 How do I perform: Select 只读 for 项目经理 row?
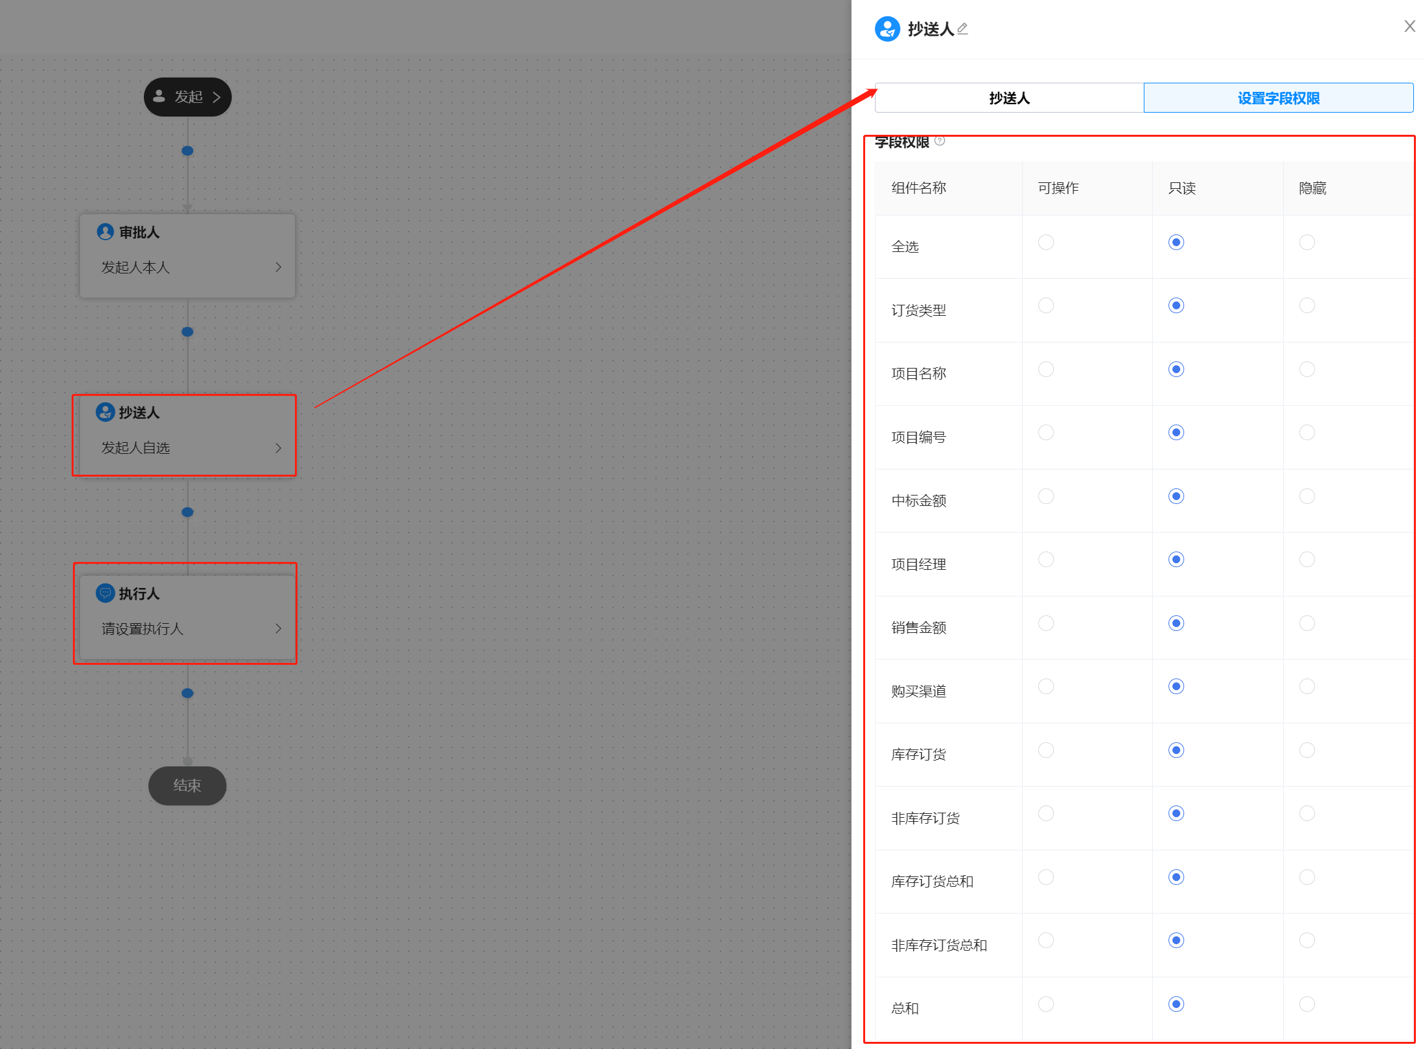[1176, 559]
